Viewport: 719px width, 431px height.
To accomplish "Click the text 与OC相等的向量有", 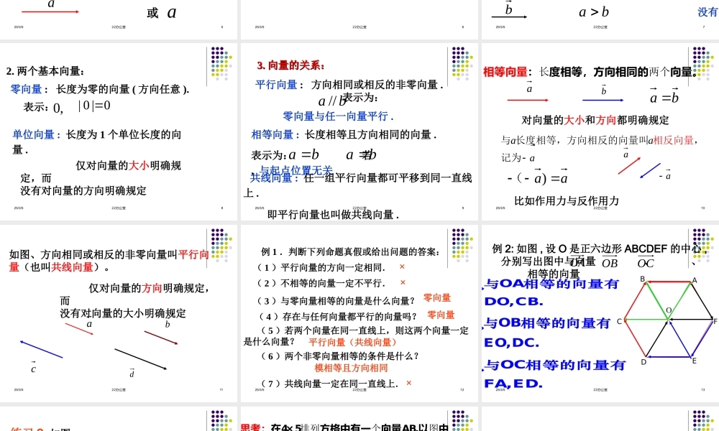I will pyautogui.click(x=555, y=365).
